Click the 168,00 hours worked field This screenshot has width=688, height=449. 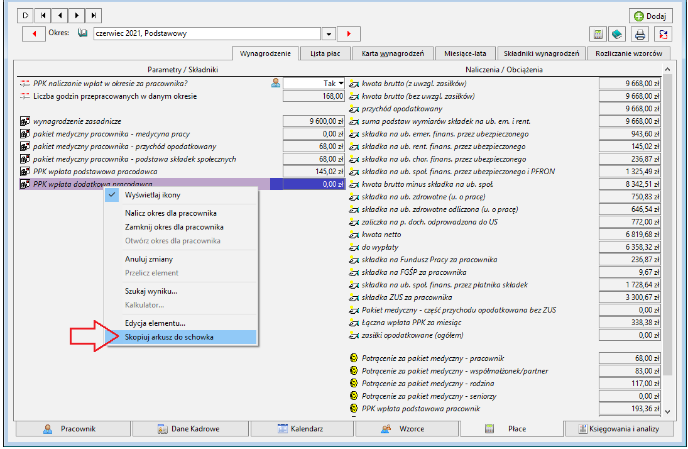pos(314,96)
